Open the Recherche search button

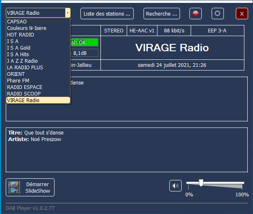coord(162,14)
